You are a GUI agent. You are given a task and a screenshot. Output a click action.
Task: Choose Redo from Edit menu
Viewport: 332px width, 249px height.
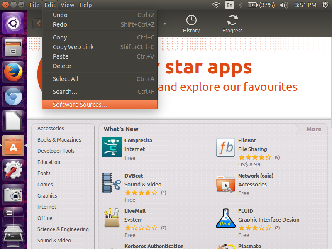point(100,24)
